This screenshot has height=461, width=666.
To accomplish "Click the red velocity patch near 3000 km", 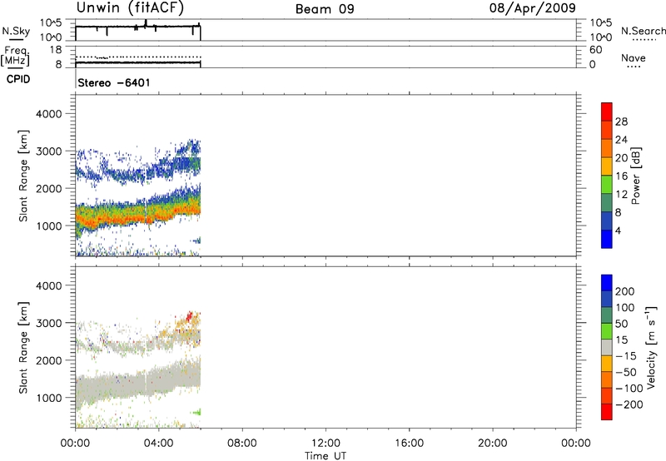I will pyautogui.click(x=190, y=316).
